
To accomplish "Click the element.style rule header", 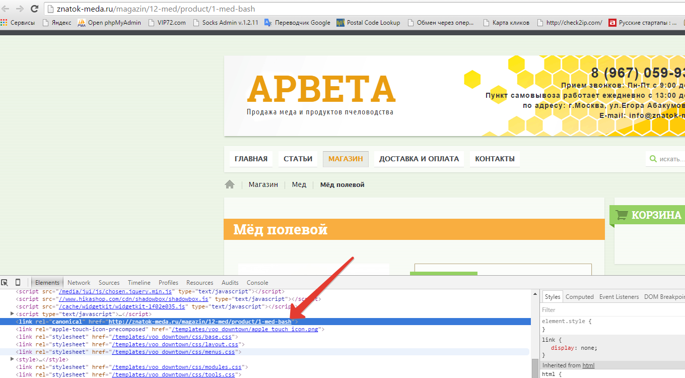I will [567, 321].
